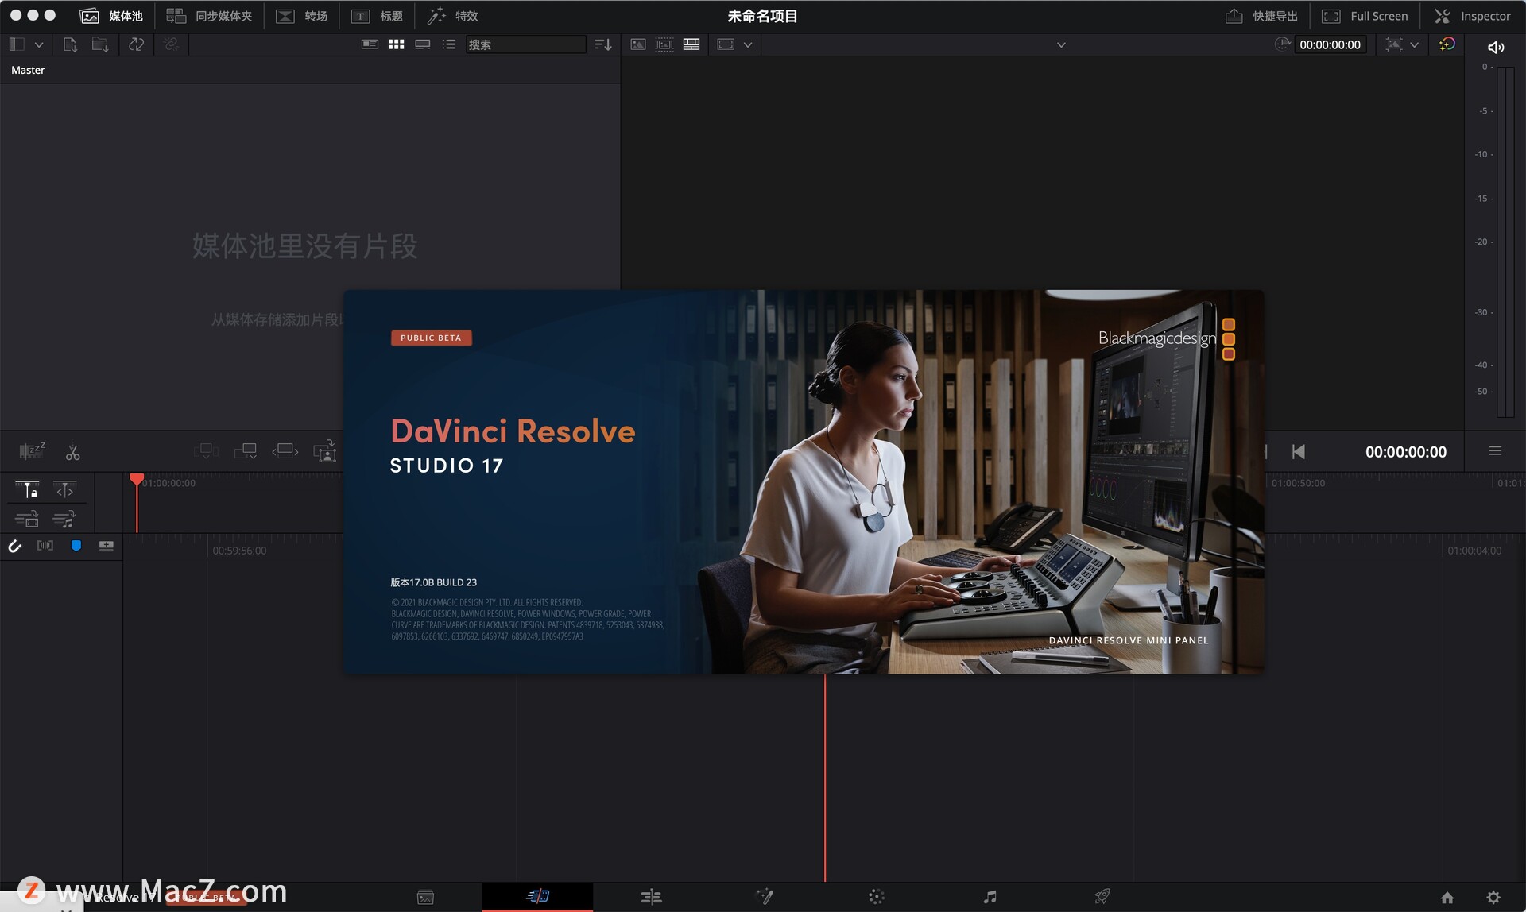Click the Quick Export (快捷导出) button
Viewport: 1526px width, 912px height.
coord(1261,16)
